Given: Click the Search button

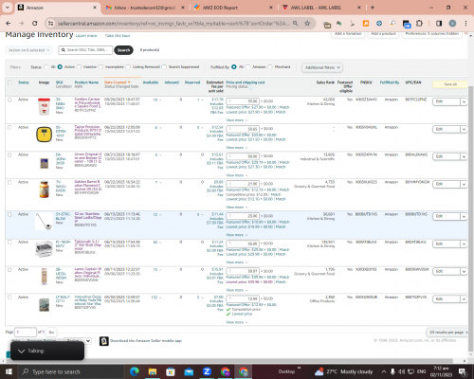Looking at the screenshot, I should (123, 50).
